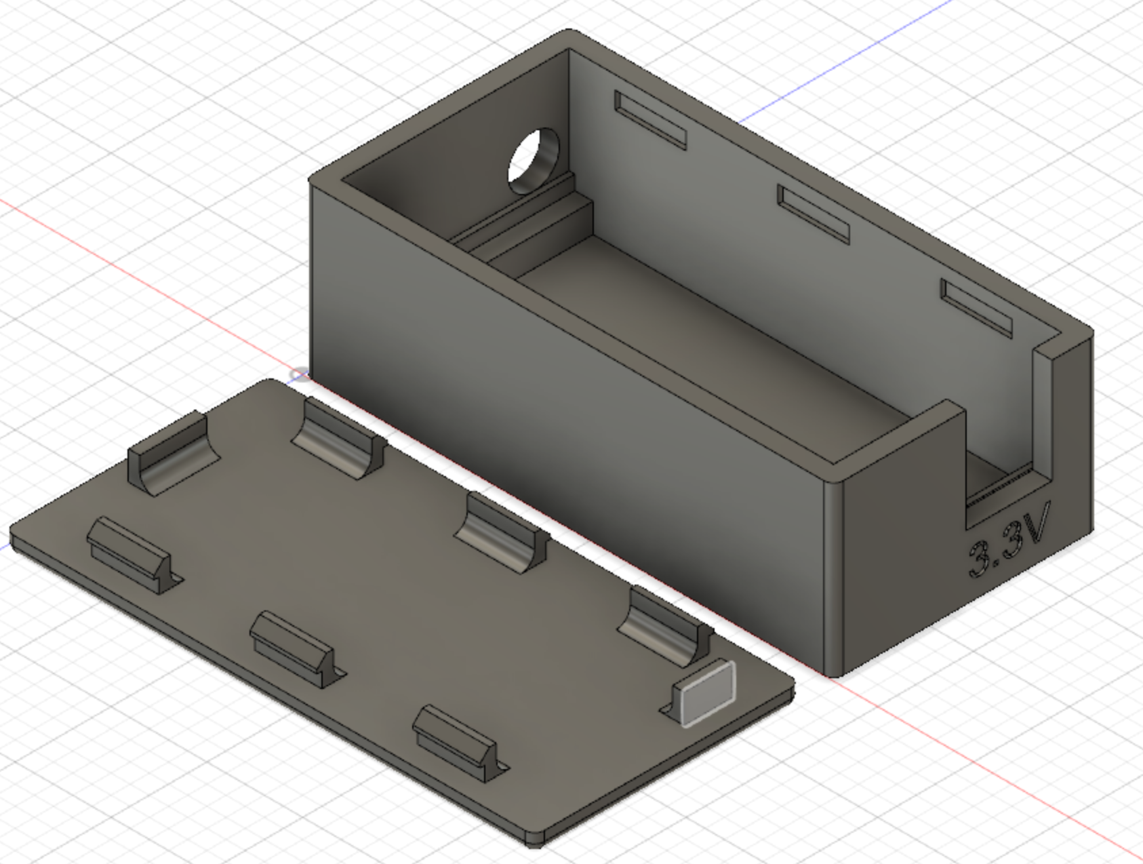
Task: Click the origin point marker beside the lid
Action: point(298,374)
